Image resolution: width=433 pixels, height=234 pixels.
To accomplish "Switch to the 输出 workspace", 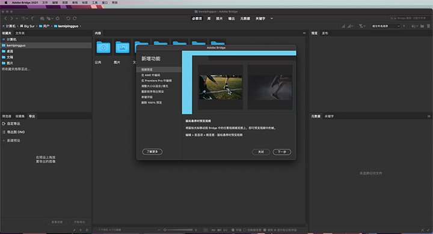I will pyautogui.click(x=232, y=19).
